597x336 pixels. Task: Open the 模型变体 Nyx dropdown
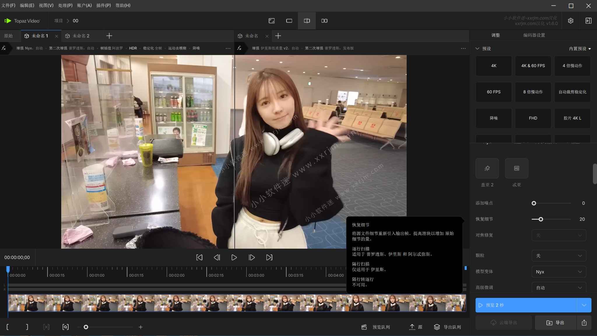tap(559, 272)
